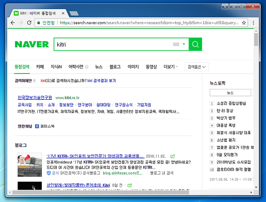The image size is (266, 202).
Task: Click the 연구분야 sublink
Action: 85,105
